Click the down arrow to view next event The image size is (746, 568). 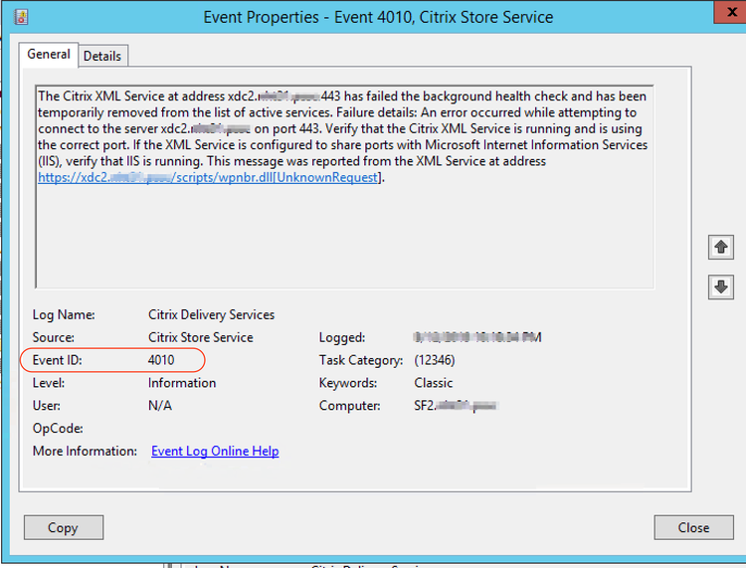coord(721,286)
